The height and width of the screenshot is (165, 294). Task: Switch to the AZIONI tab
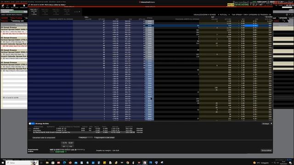tap(5, 18)
